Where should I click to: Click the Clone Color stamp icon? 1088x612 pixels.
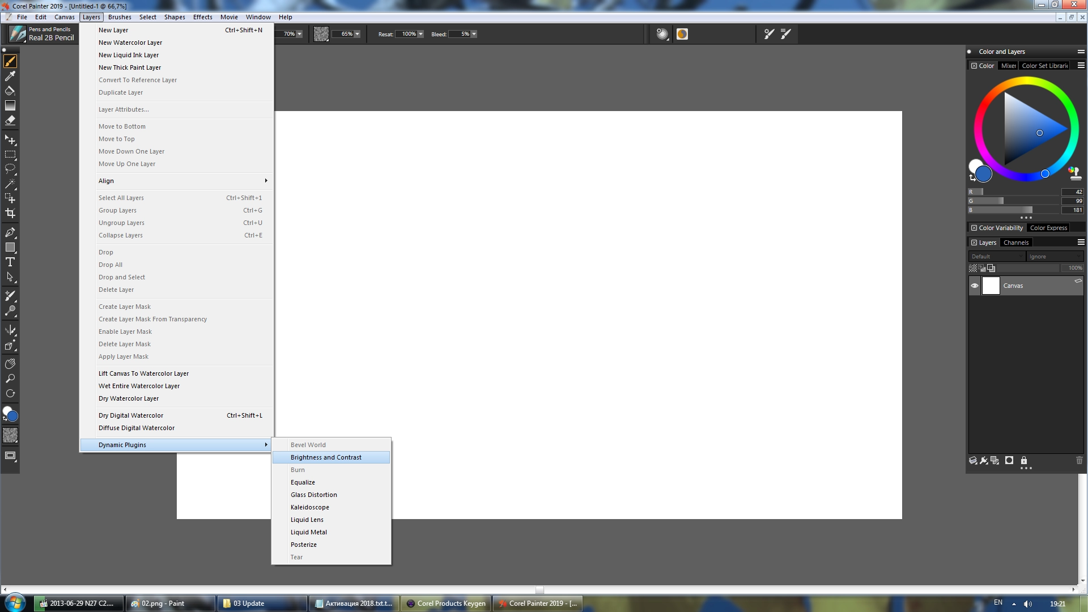1075,173
